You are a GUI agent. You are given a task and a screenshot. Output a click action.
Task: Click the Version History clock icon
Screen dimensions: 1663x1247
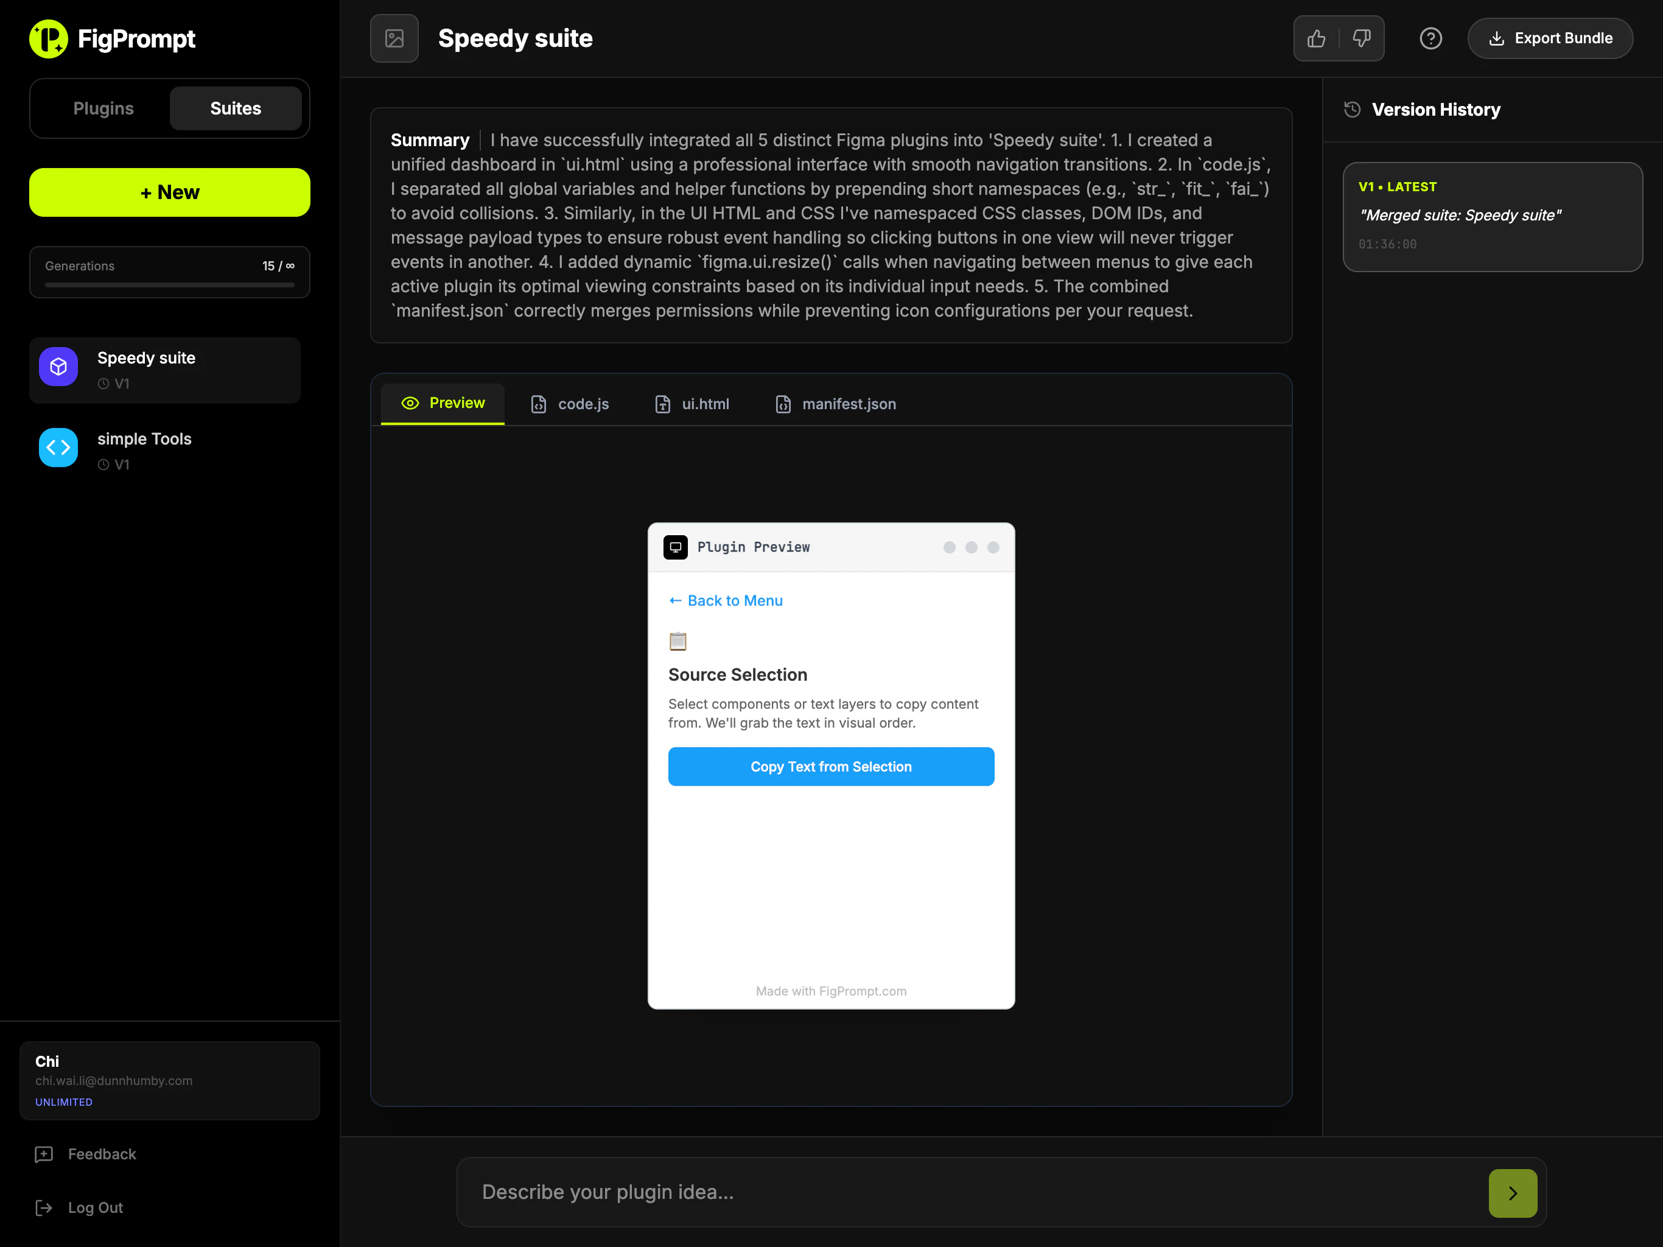(1352, 110)
